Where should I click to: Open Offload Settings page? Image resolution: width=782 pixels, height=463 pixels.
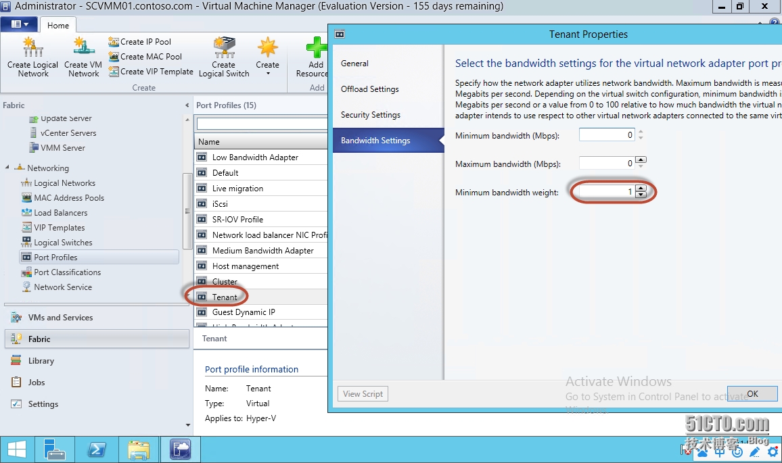(x=388, y=89)
